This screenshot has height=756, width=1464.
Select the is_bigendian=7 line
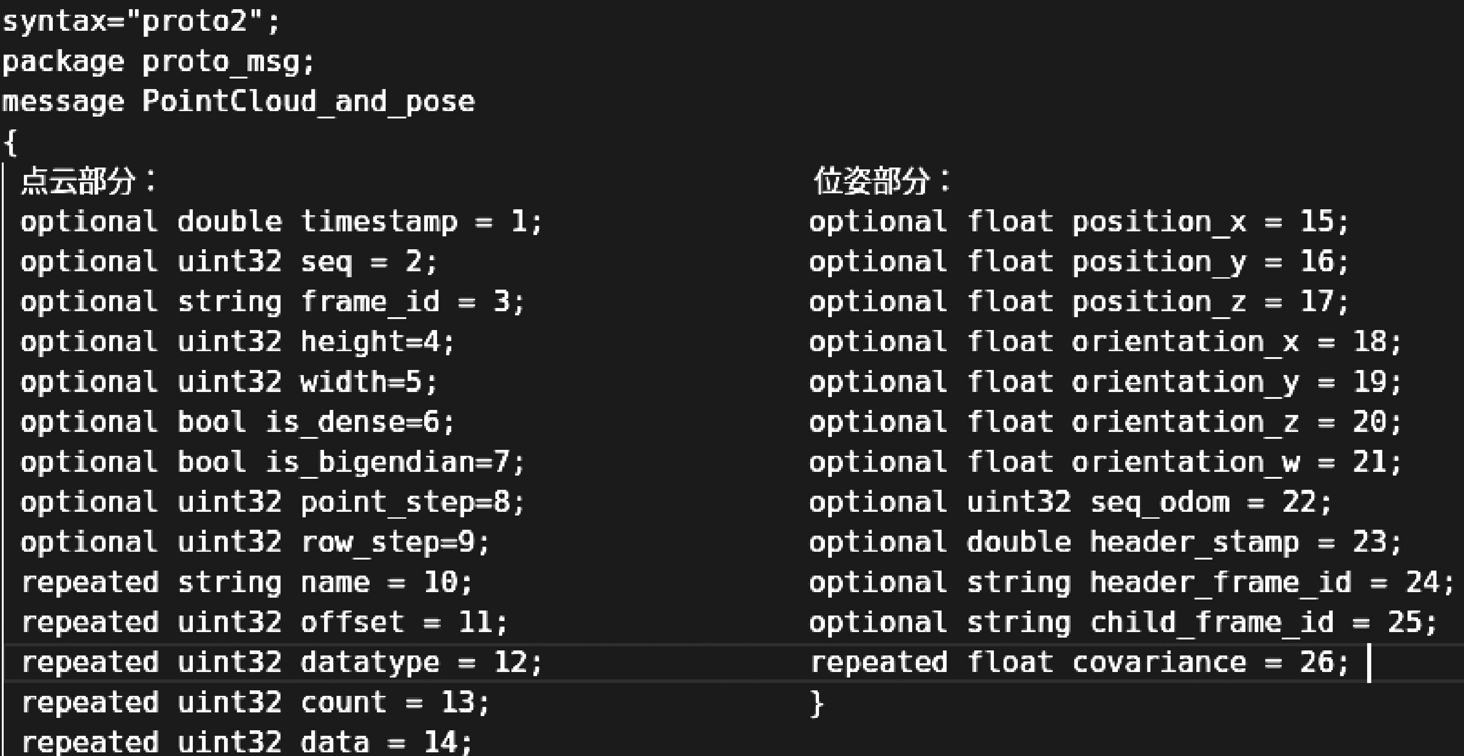[x=273, y=462]
